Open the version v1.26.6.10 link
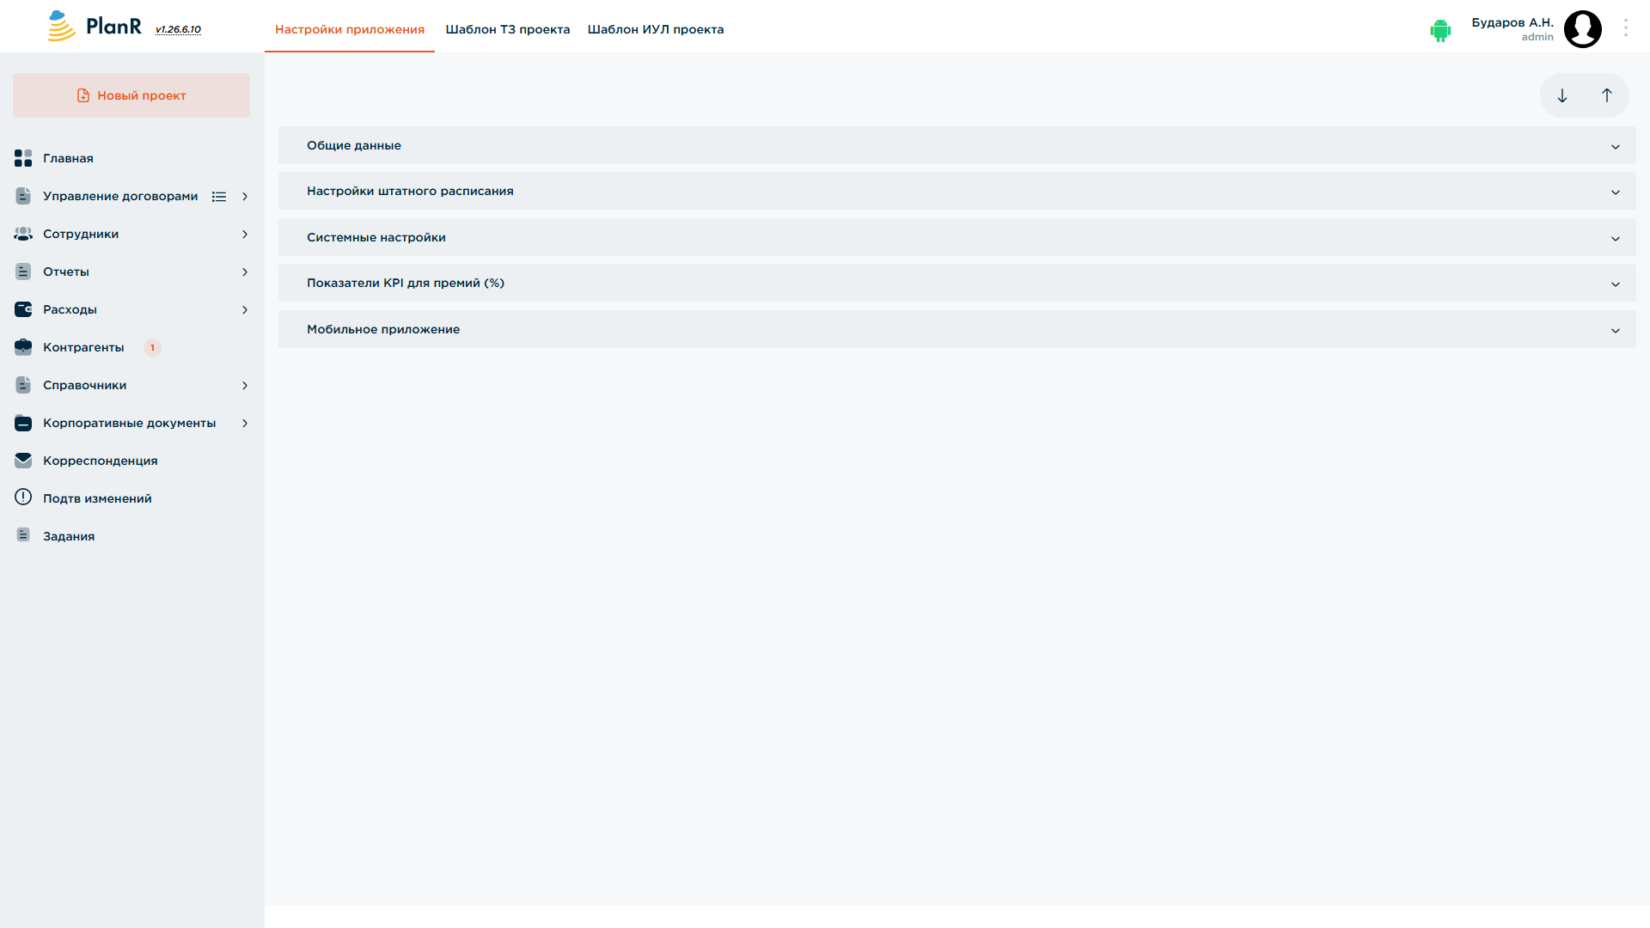 [x=178, y=29]
